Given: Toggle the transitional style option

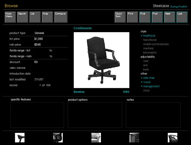Looking at the screenshot, I should (150, 40).
